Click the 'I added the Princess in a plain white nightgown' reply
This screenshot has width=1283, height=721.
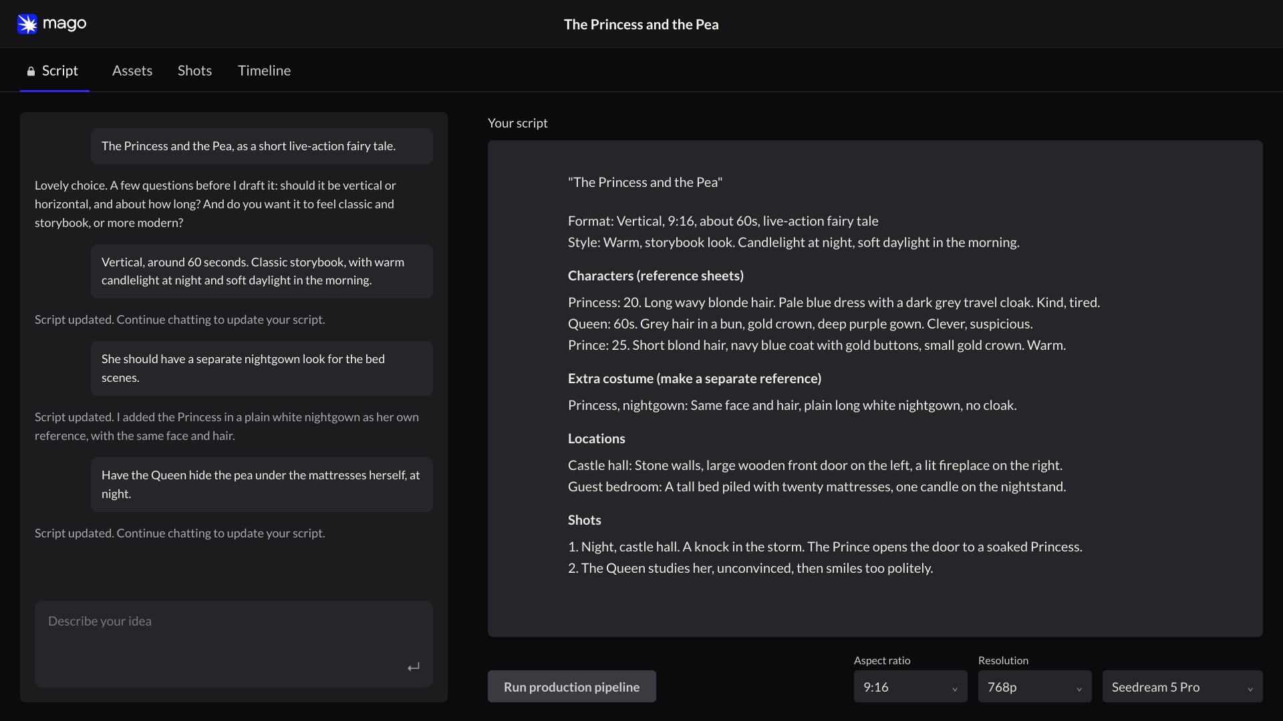[227, 427]
